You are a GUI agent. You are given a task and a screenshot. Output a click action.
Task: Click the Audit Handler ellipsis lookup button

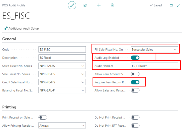(175, 66)
